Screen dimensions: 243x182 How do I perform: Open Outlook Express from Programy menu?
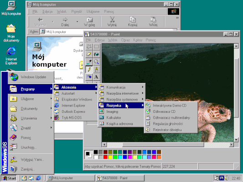coord(76,111)
